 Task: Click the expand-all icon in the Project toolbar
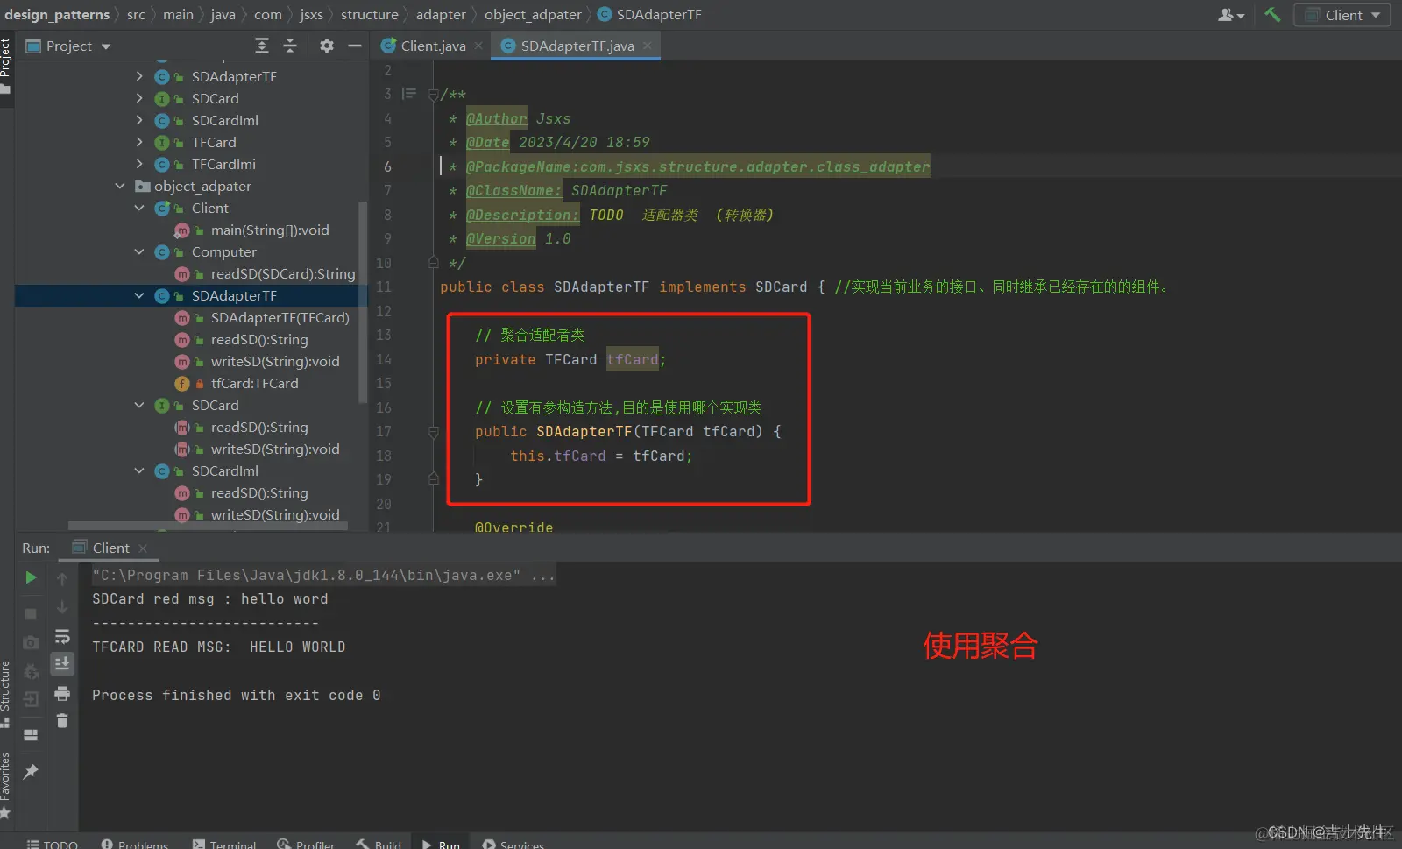click(262, 46)
